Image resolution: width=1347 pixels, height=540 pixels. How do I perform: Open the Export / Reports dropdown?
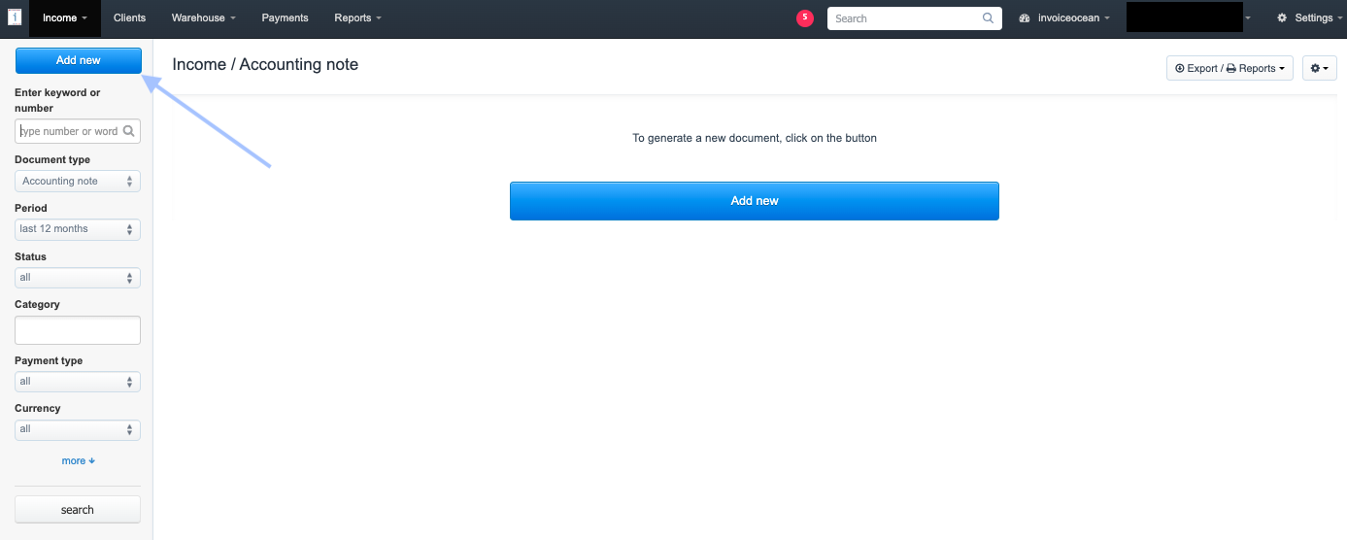click(1229, 68)
